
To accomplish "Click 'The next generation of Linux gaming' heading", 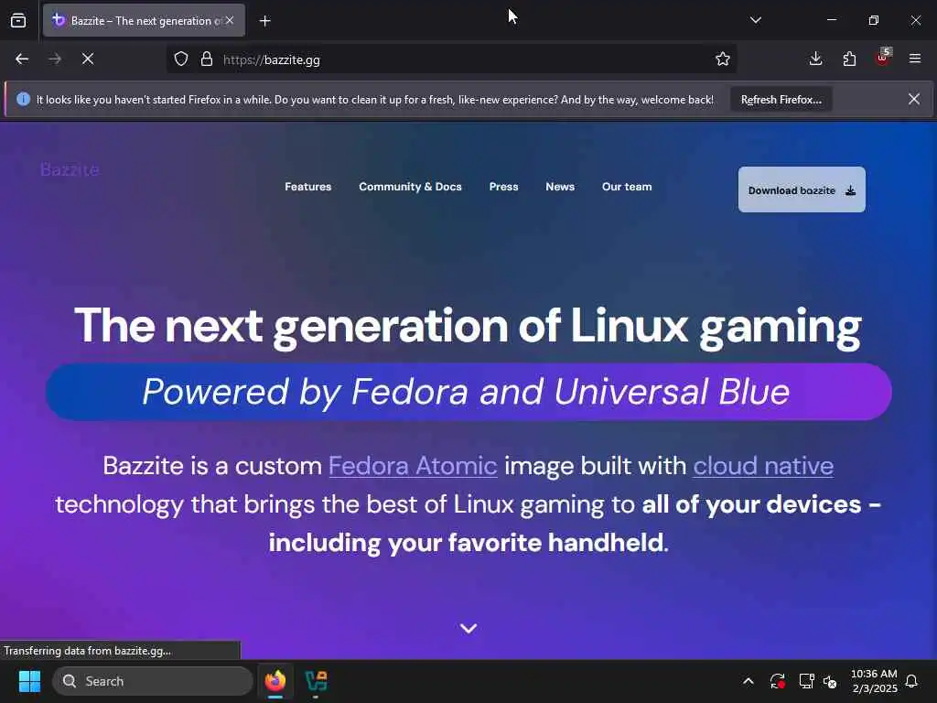I will point(468,327).
